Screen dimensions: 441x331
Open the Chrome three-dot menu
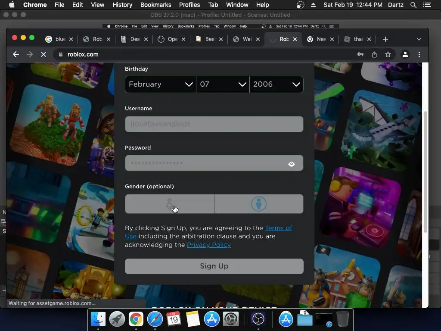coord(419,54)
